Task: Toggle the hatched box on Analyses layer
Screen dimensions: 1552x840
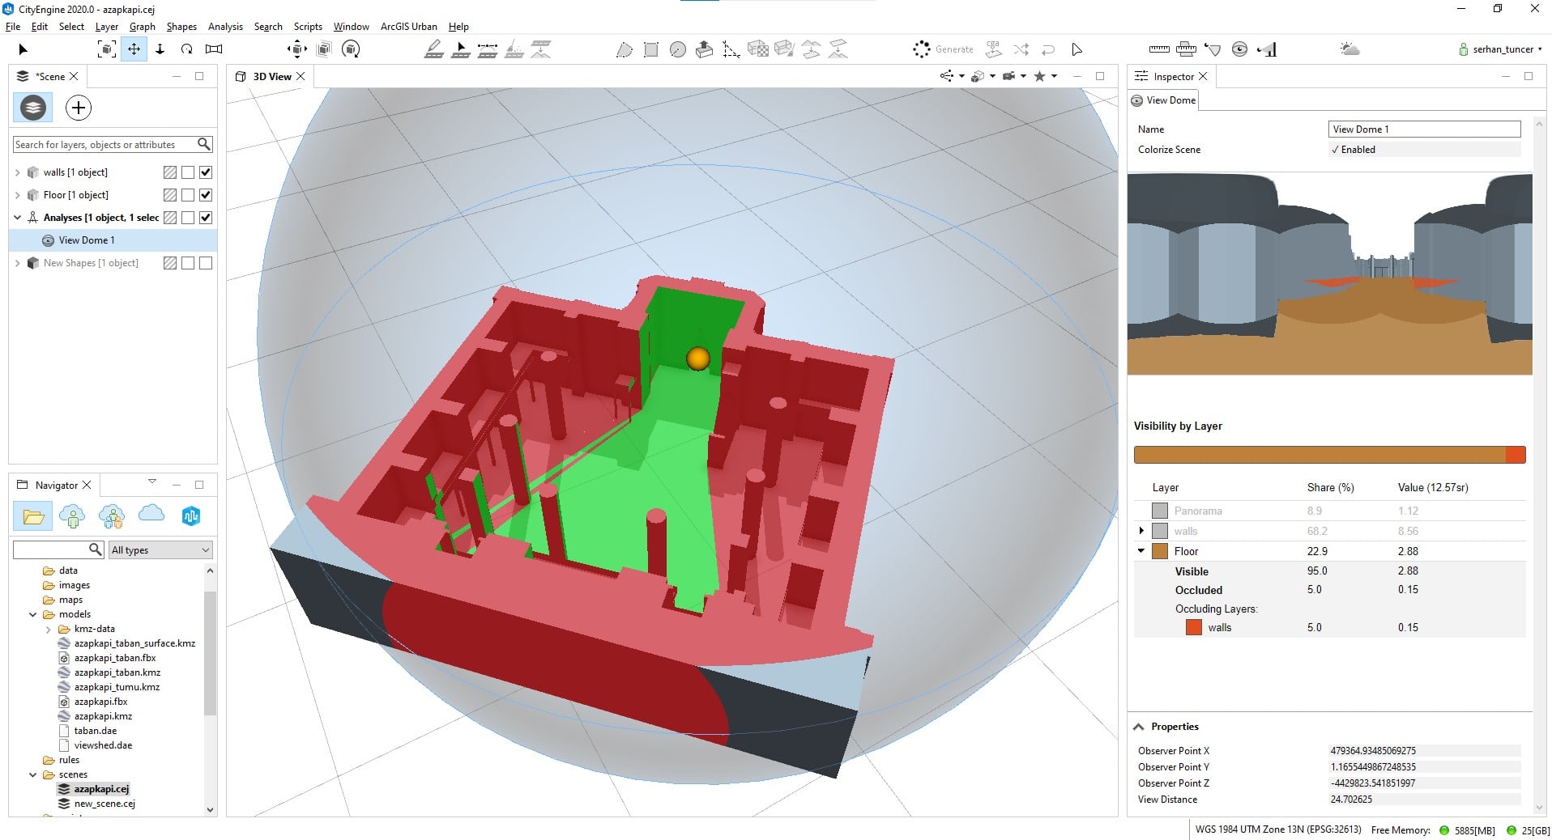Action: 170,218
